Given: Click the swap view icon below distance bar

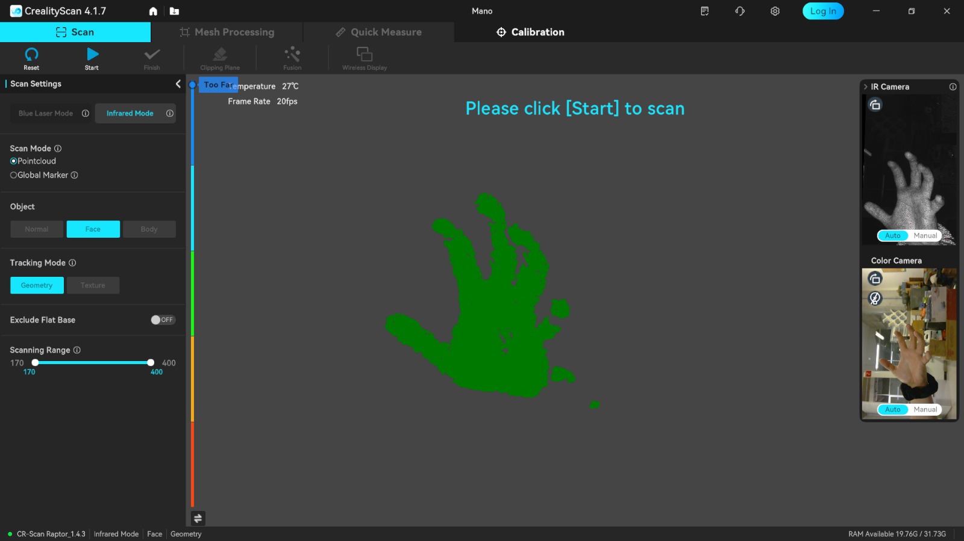Looking at the screenshot, I should click(198, 518).
